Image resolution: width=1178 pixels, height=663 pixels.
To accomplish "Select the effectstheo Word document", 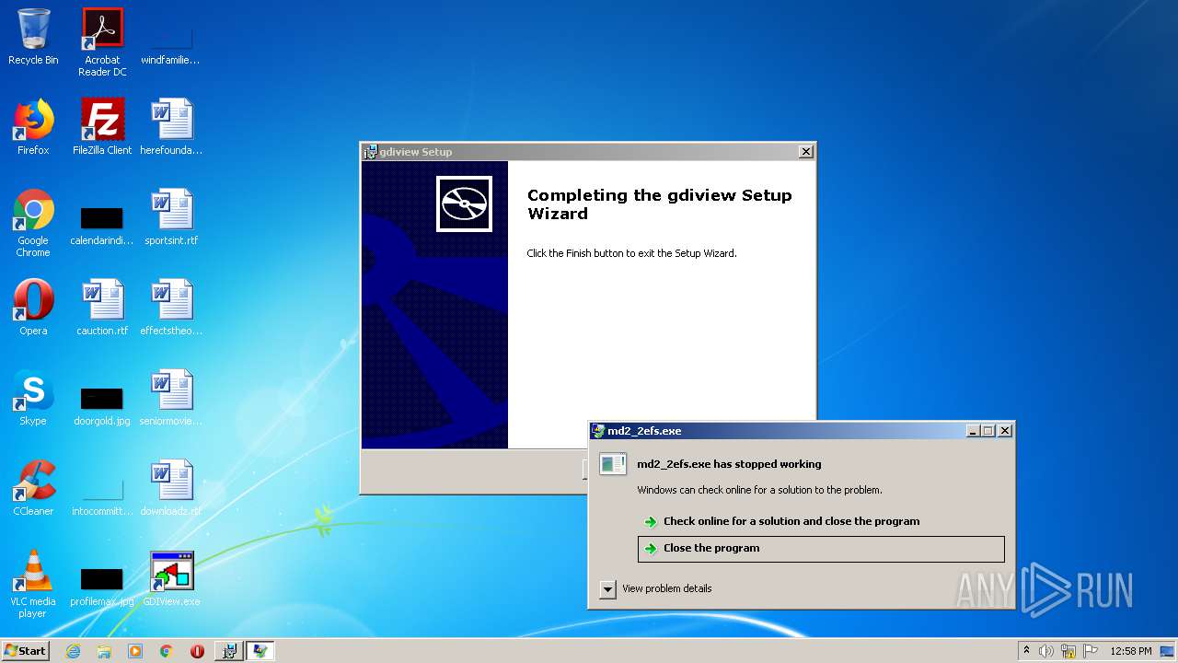I will (171, 308).
